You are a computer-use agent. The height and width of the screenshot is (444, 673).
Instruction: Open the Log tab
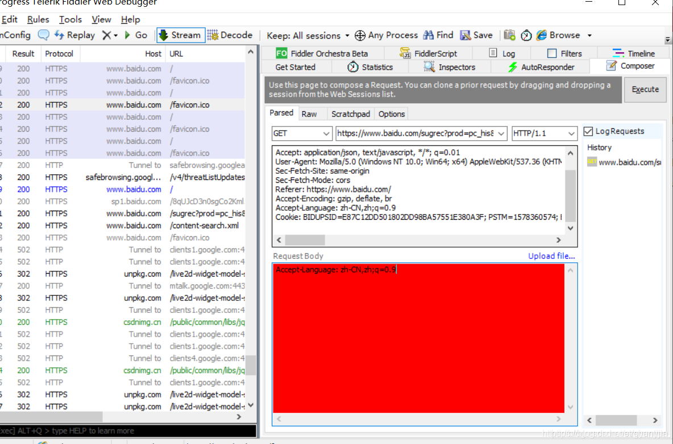pyautogui.click(x=502, y=53)
